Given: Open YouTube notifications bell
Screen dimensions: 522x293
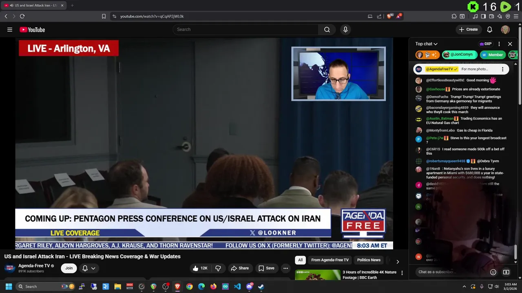Looking at the screenshot, I should click(x=490, y=29).
